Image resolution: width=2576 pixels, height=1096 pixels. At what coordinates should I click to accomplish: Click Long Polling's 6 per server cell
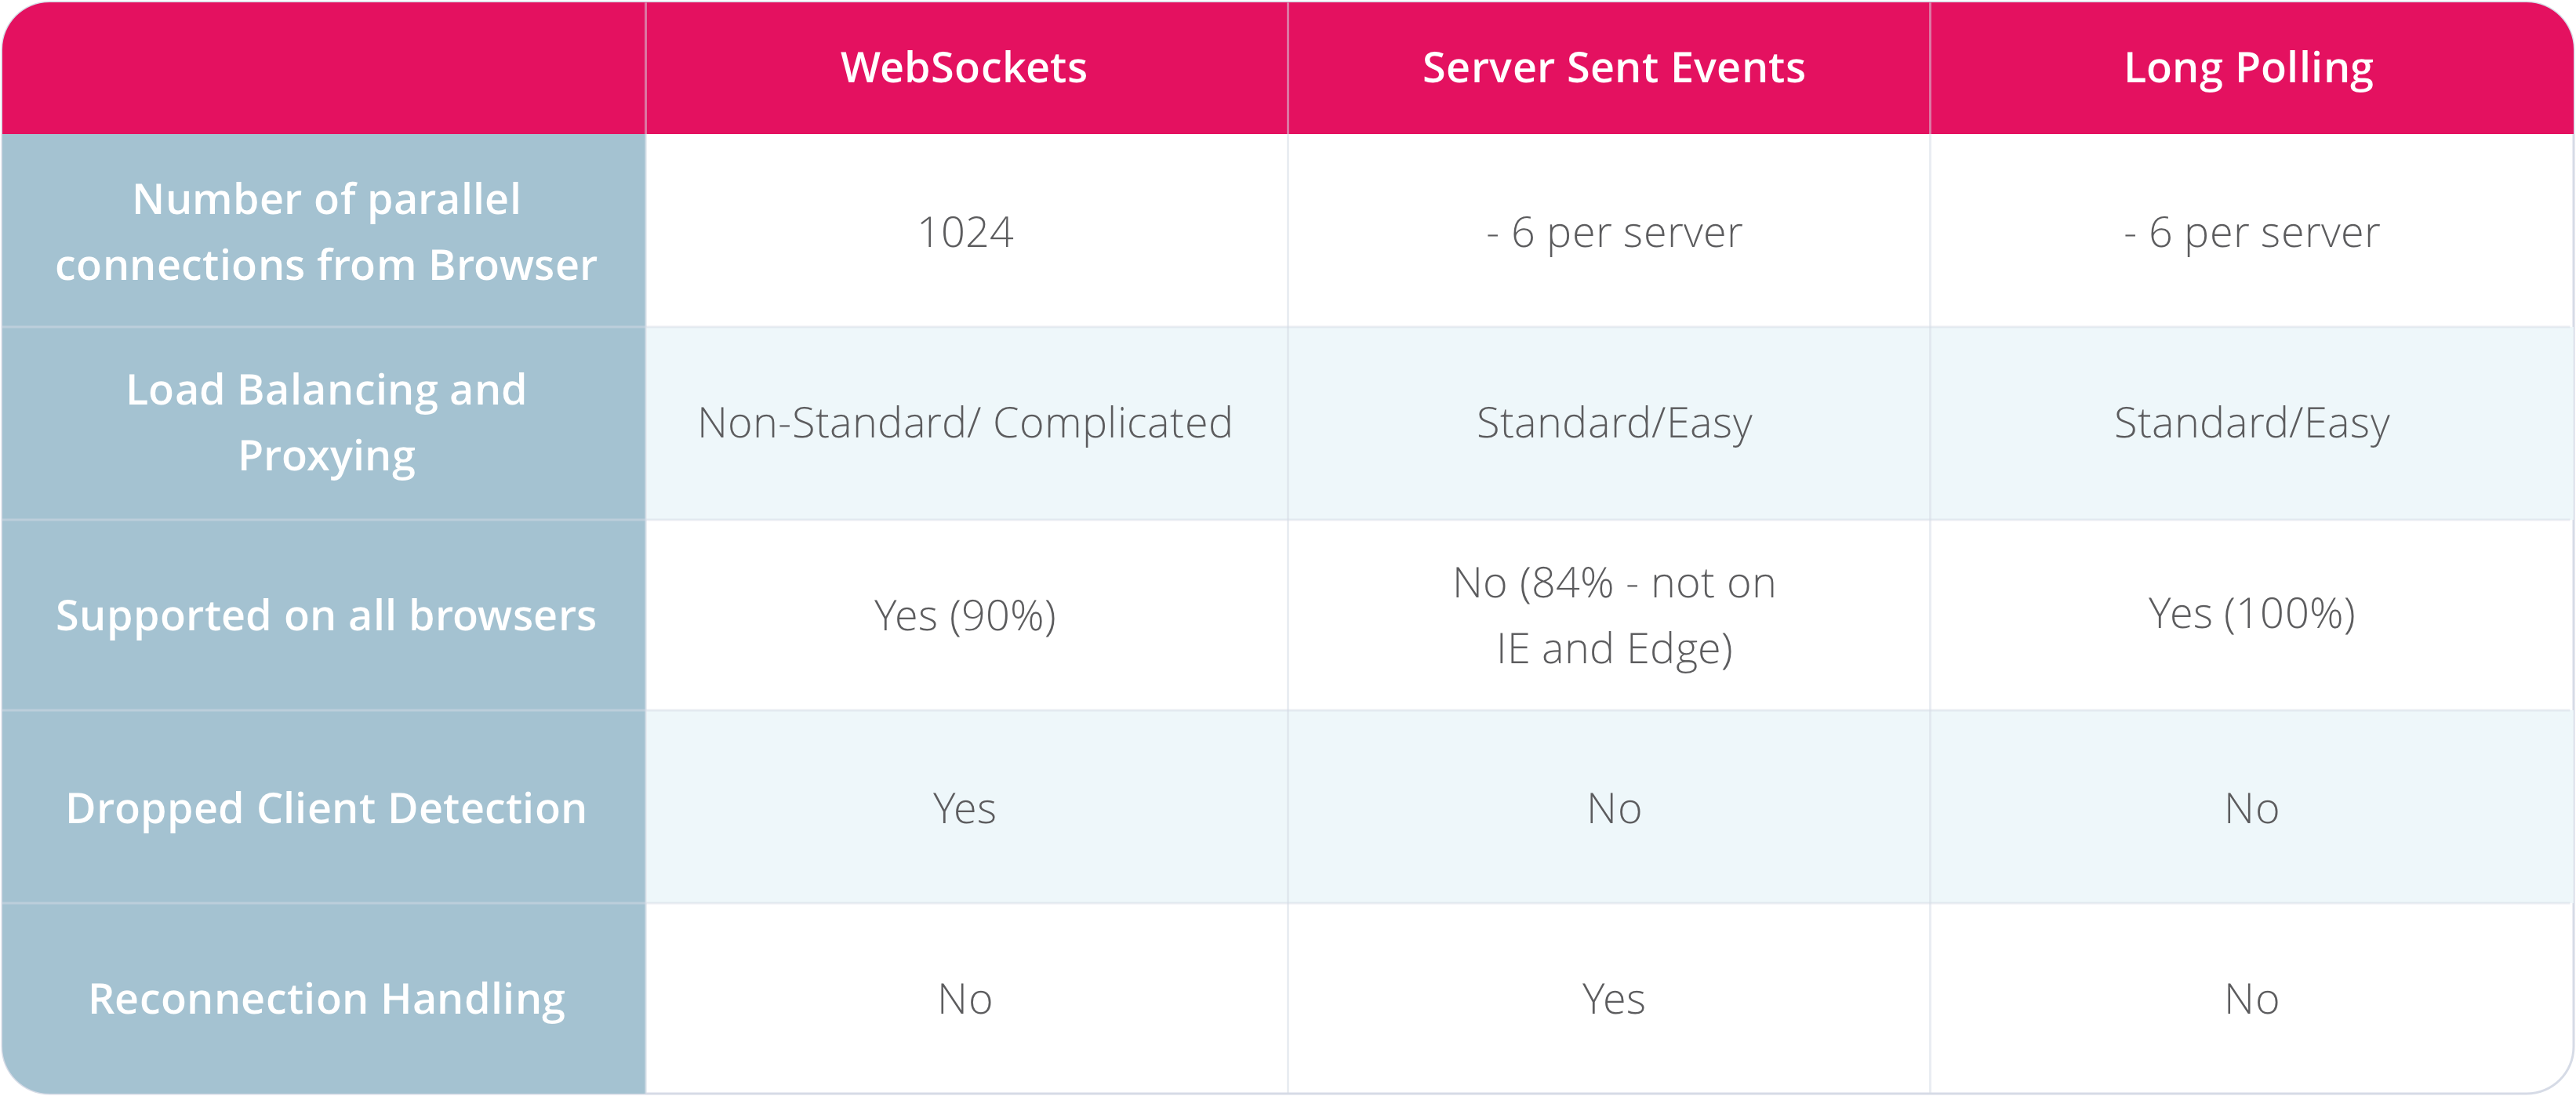pos(2251,232)
